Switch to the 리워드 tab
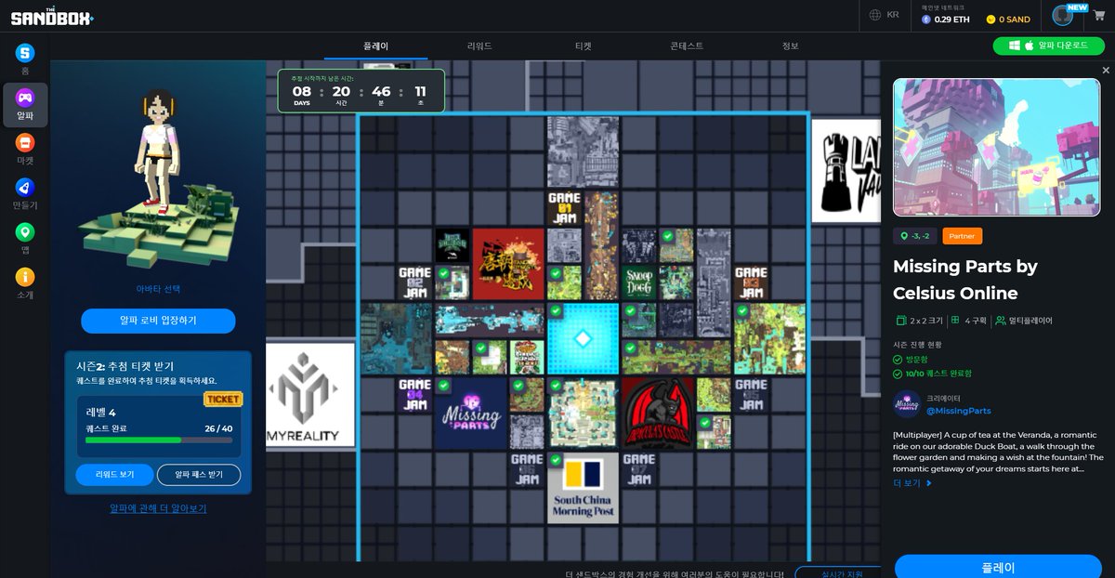Screen dimensions: 1115x578 479,46
